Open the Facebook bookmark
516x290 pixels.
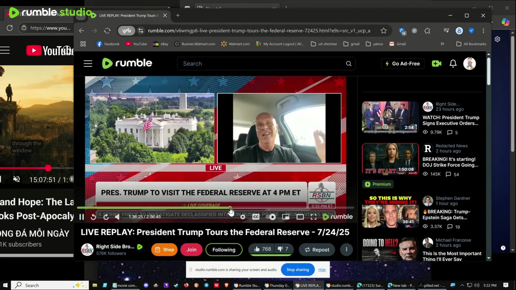(x=108, y=44)
